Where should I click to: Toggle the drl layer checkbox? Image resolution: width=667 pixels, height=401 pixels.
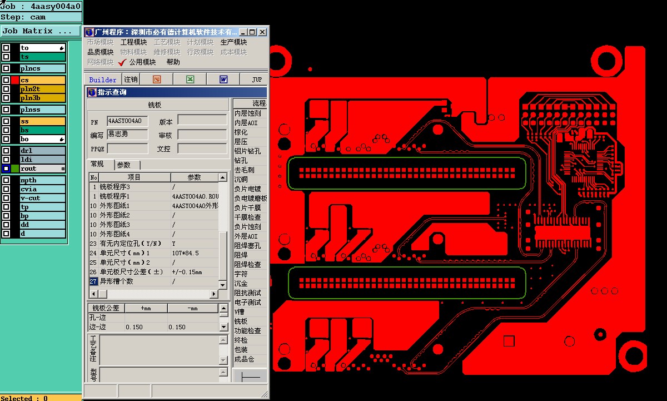[x=6, y=151]
